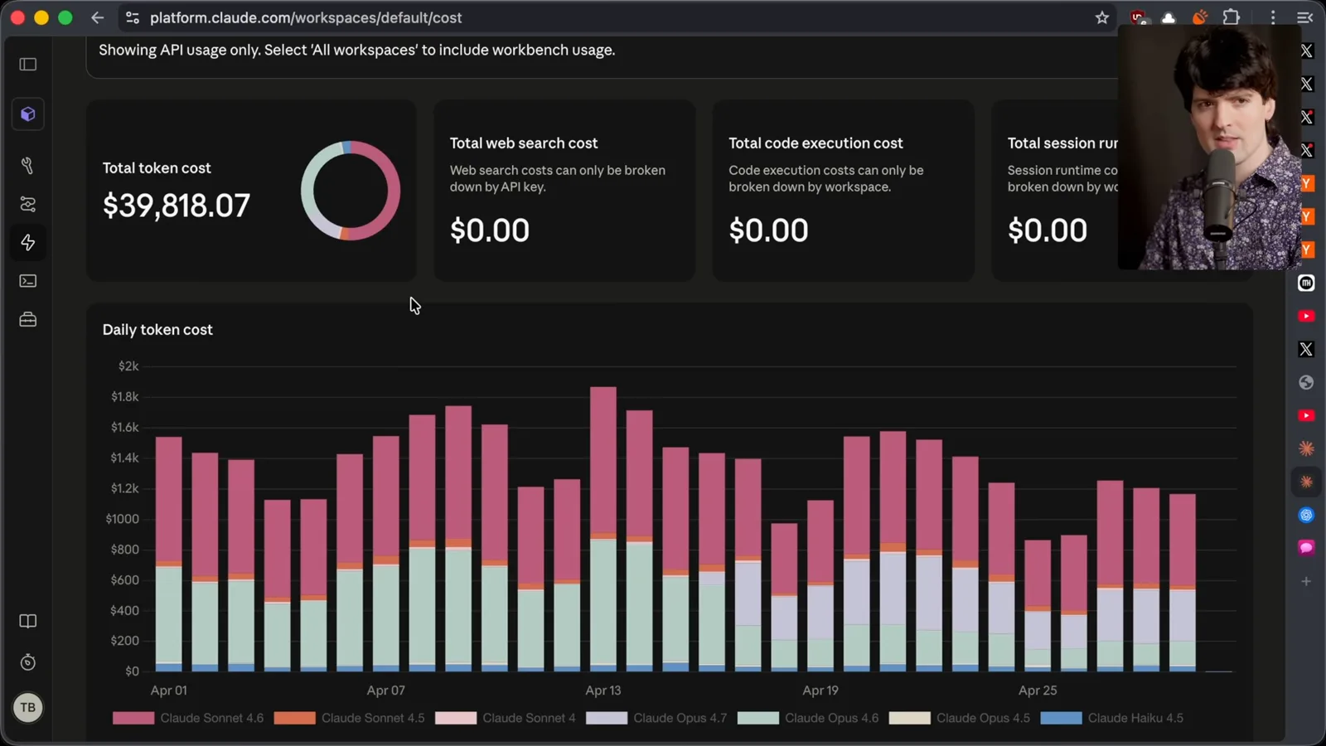Image resolution: width=1326 pixels, height=746 pixels.
Task: Click the Apr 25 axis label
Action: tap(1038, 690)
